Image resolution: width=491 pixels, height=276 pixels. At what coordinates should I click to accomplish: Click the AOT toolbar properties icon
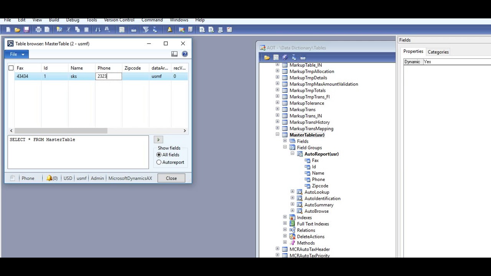[x=276, y=58]
